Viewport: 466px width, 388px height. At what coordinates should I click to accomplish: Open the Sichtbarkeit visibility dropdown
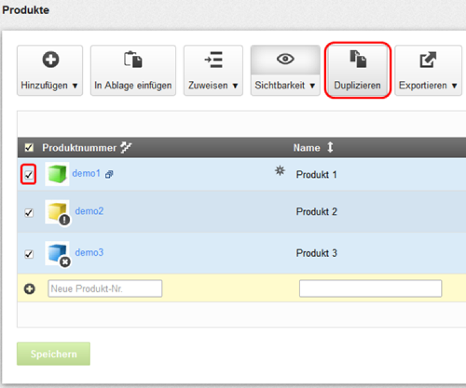285,70
